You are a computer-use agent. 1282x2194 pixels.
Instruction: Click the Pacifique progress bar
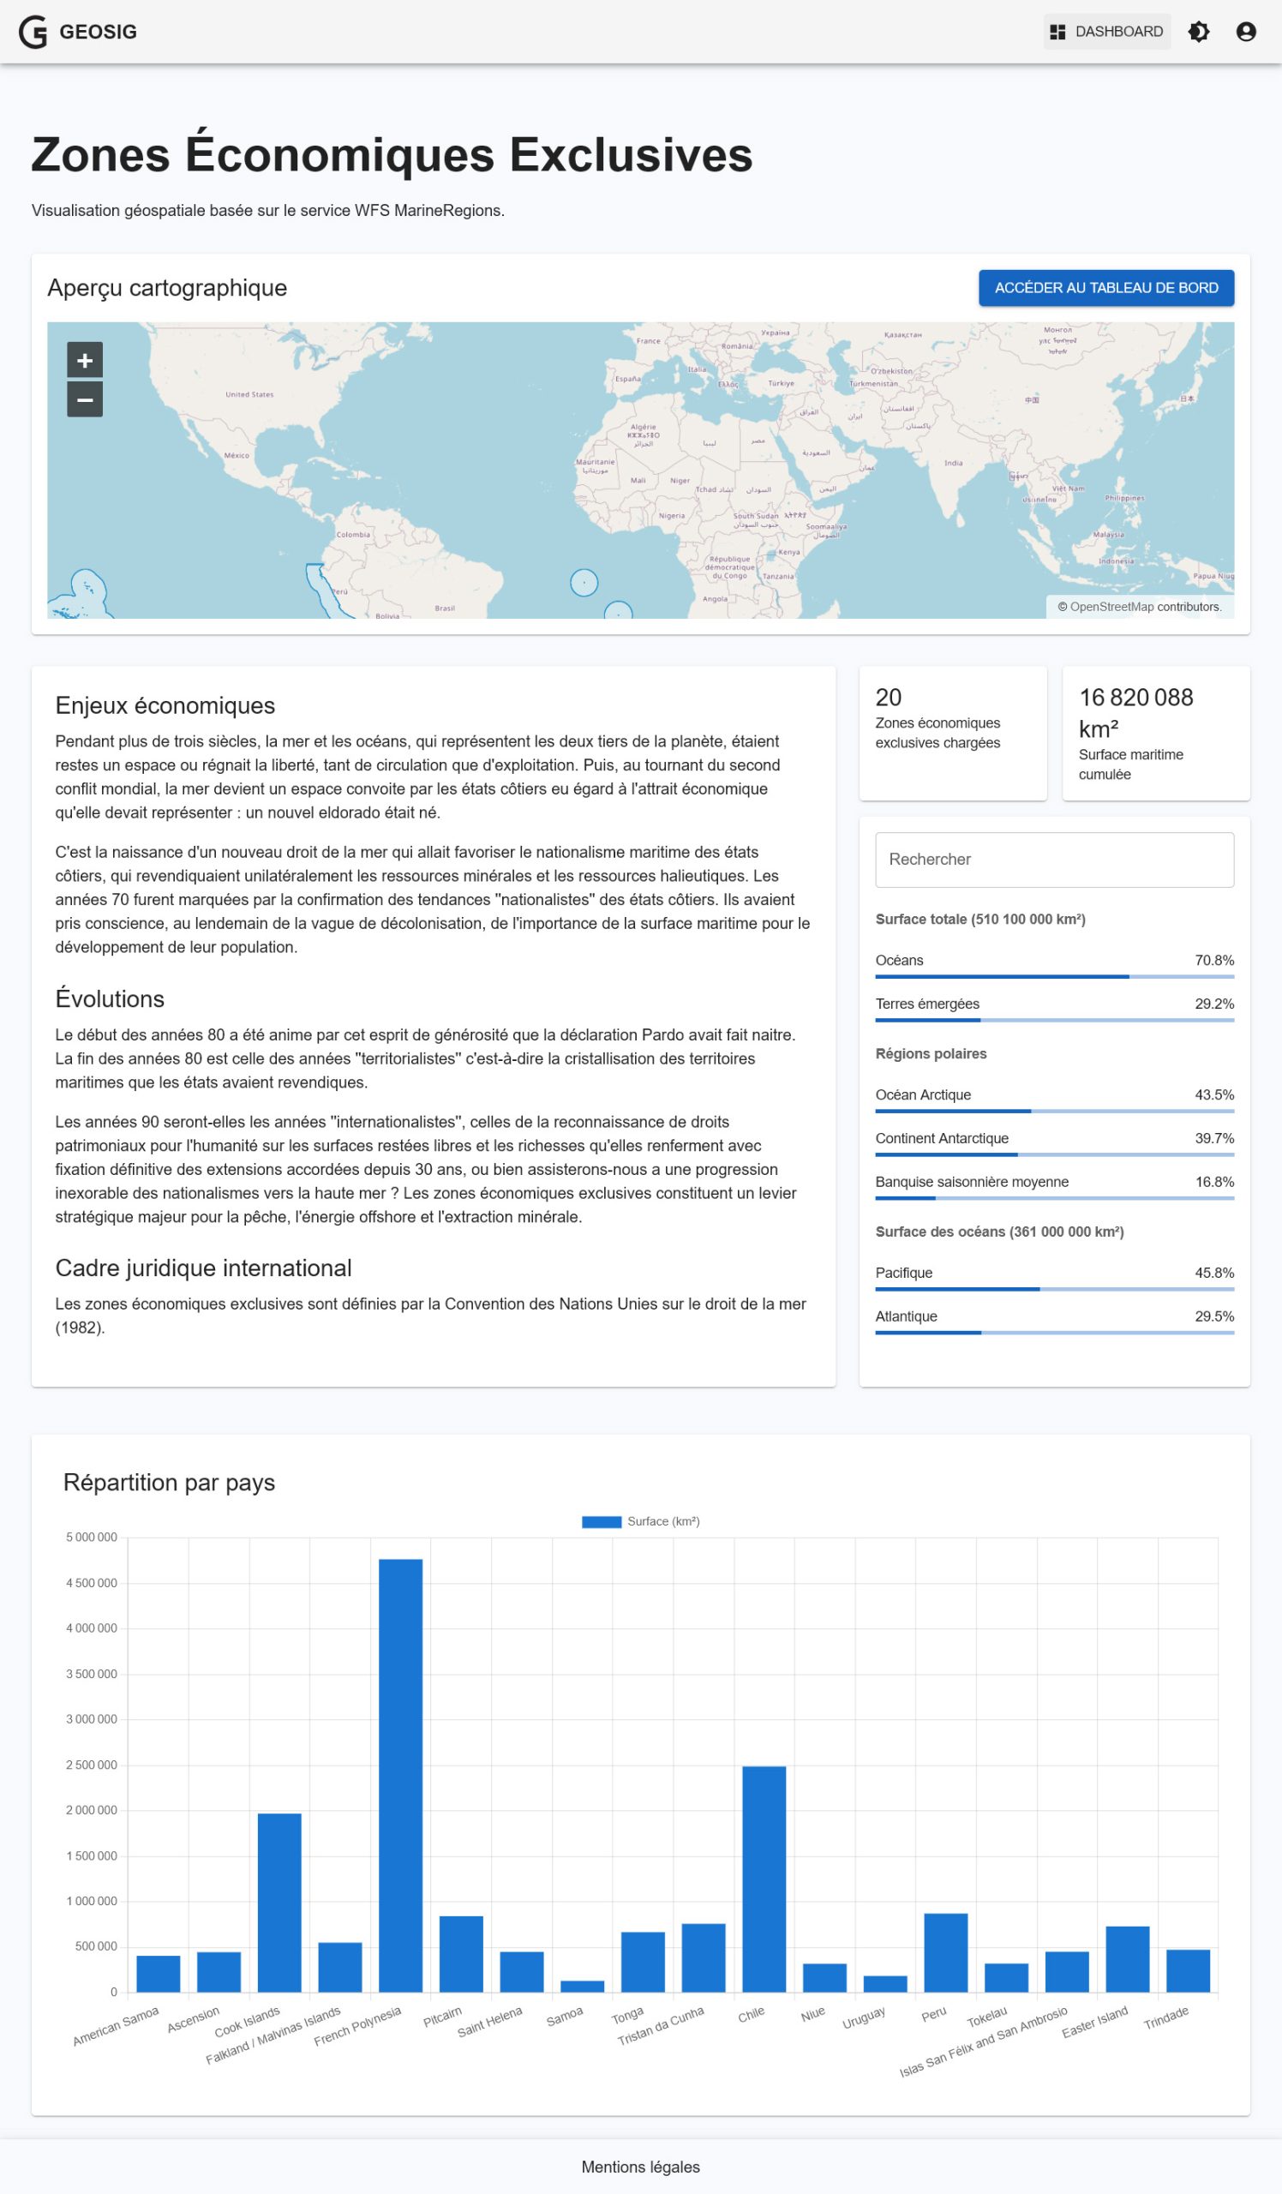[x=1054, y=1290]
